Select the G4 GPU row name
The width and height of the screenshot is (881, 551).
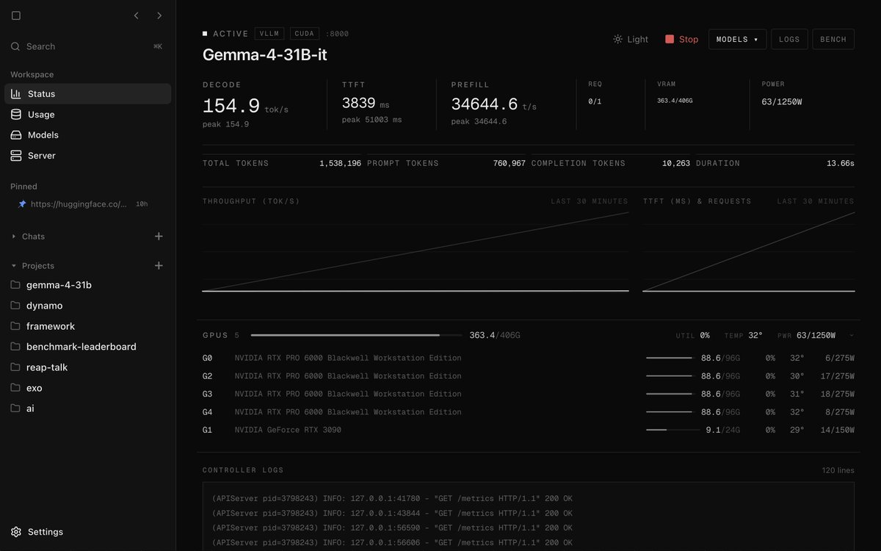(x=348, y=412)
